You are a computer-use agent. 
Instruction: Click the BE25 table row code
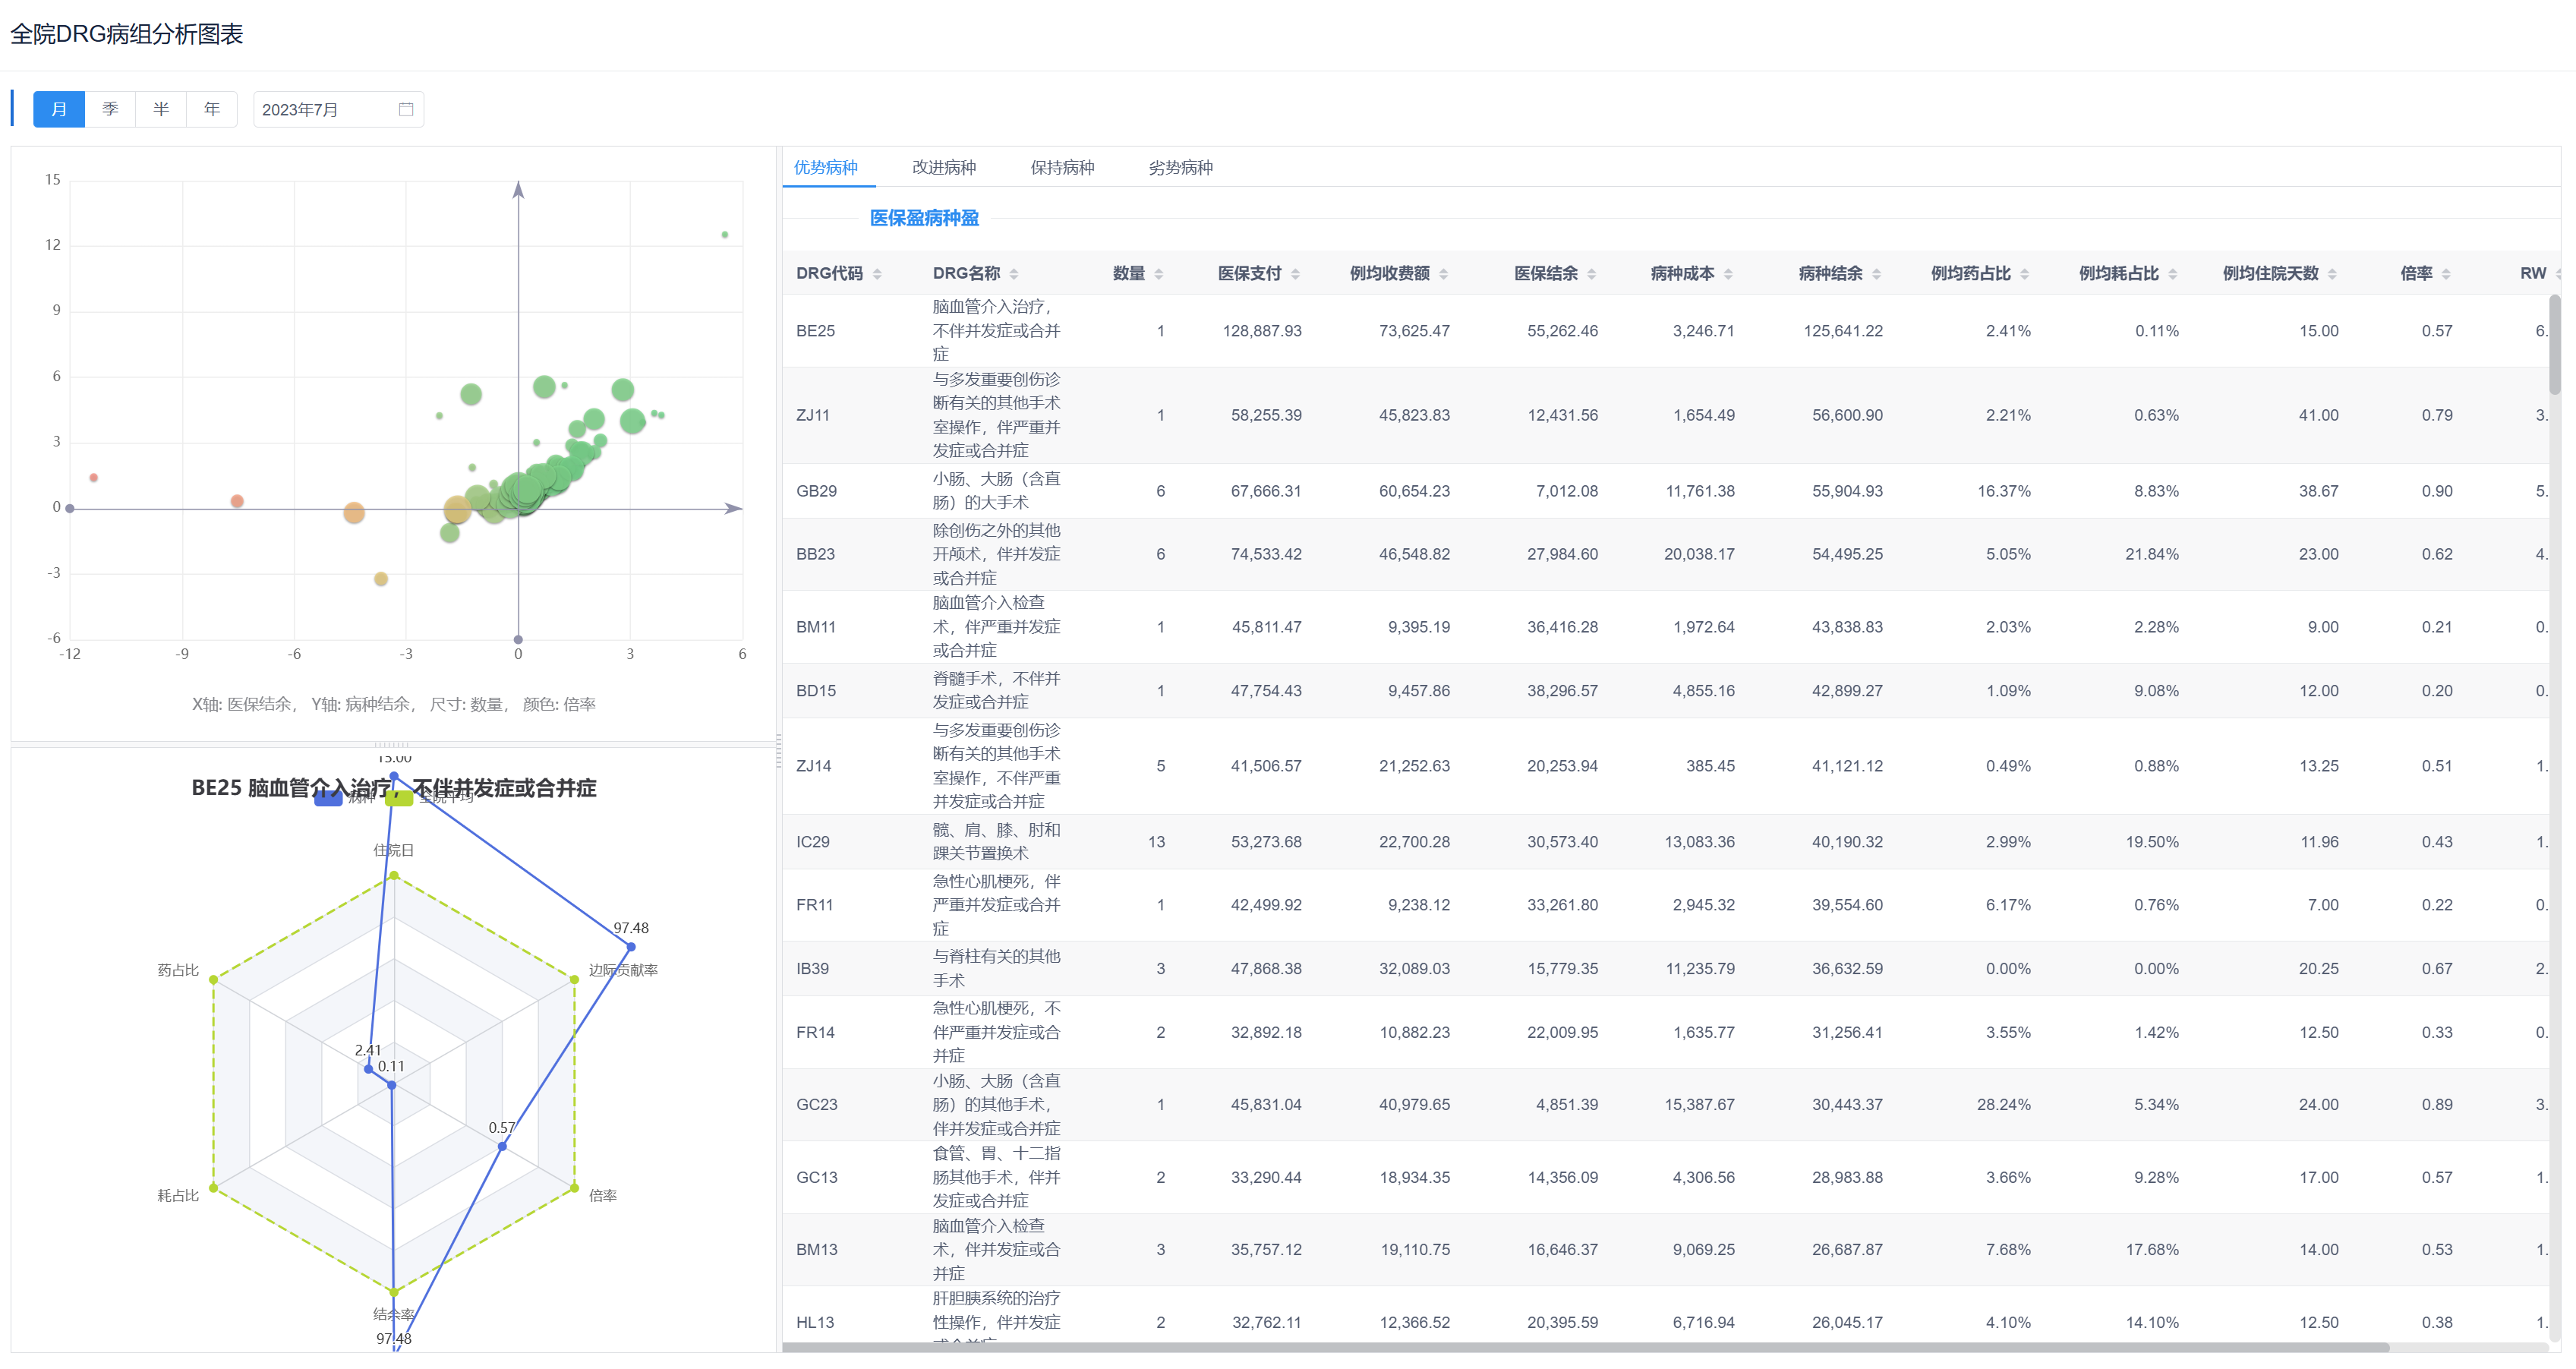[x=815, y=331]
